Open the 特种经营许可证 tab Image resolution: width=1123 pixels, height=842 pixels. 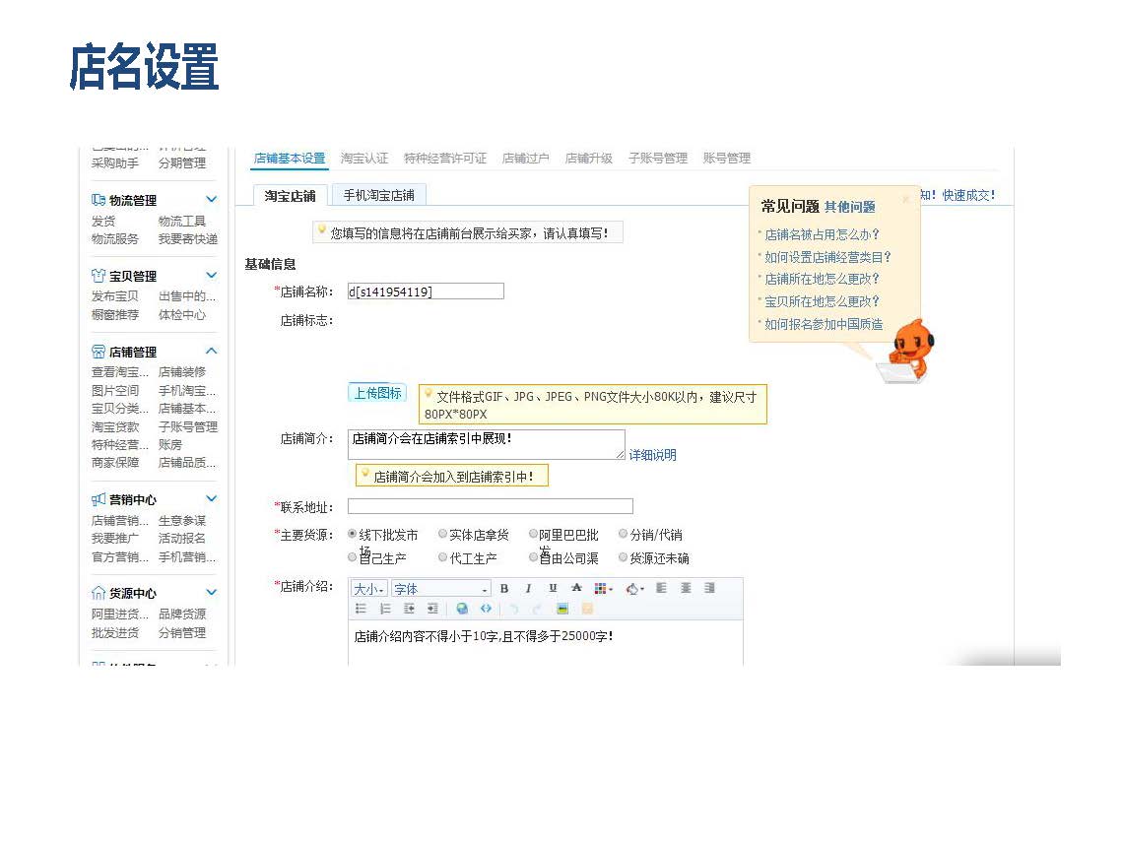coord(444,159)
